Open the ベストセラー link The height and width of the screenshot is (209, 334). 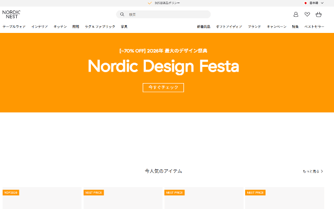(314, 27)
